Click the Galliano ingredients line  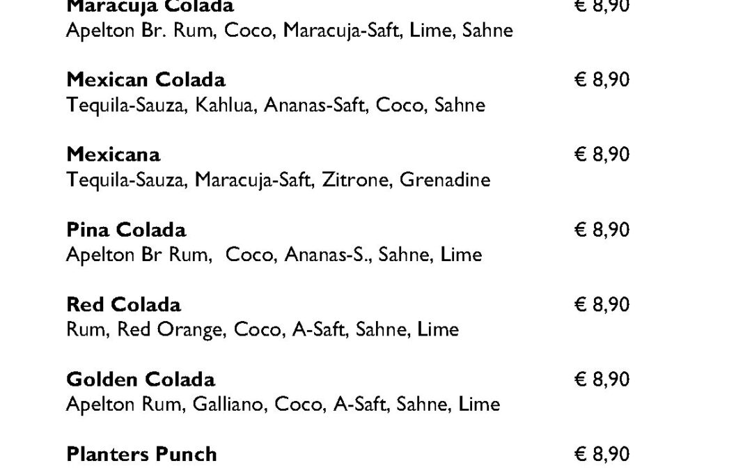click(283, 405)
